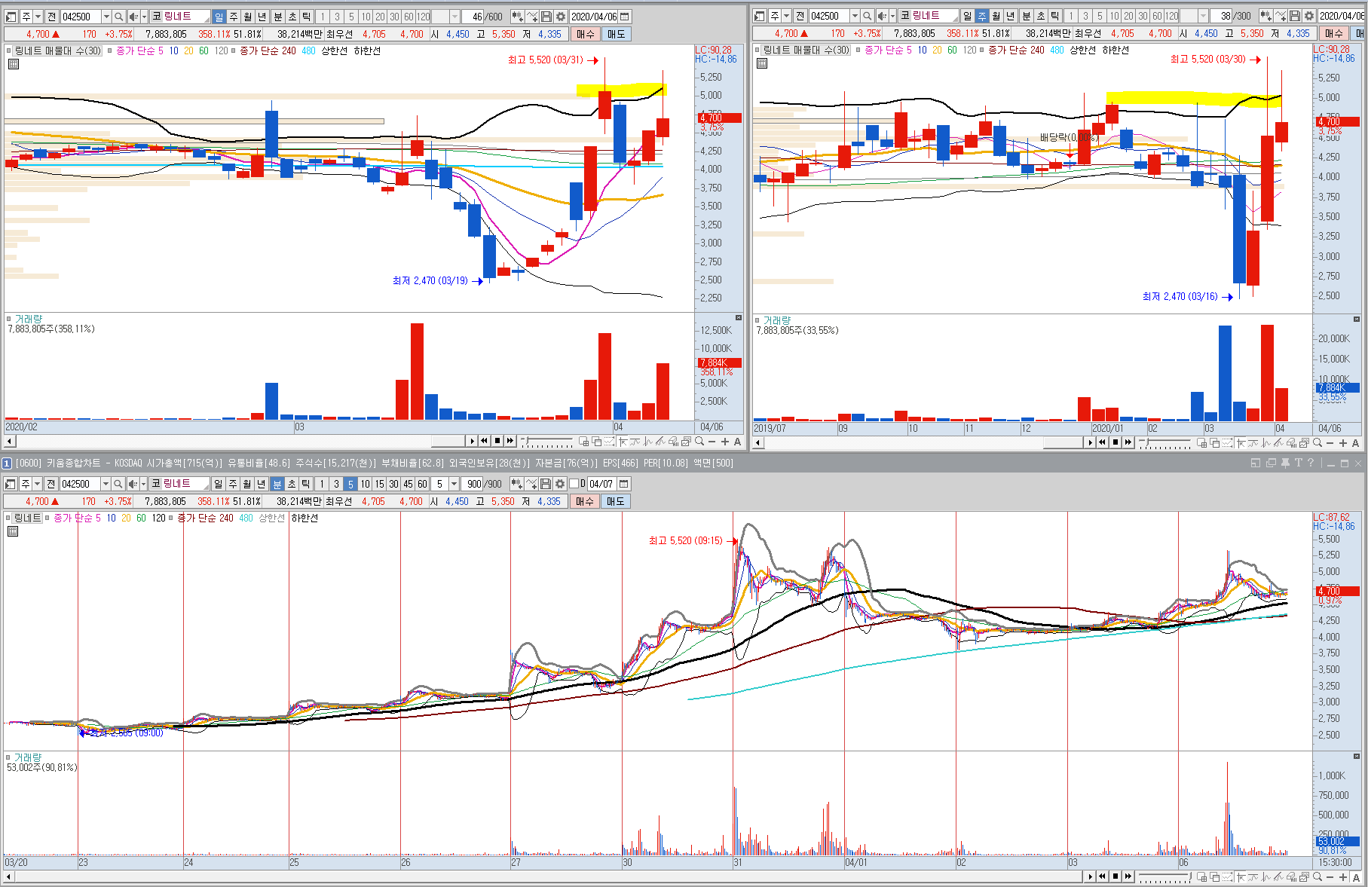Expand the 주 dropdown arrow in top-right toolbar

pos(787,16)
